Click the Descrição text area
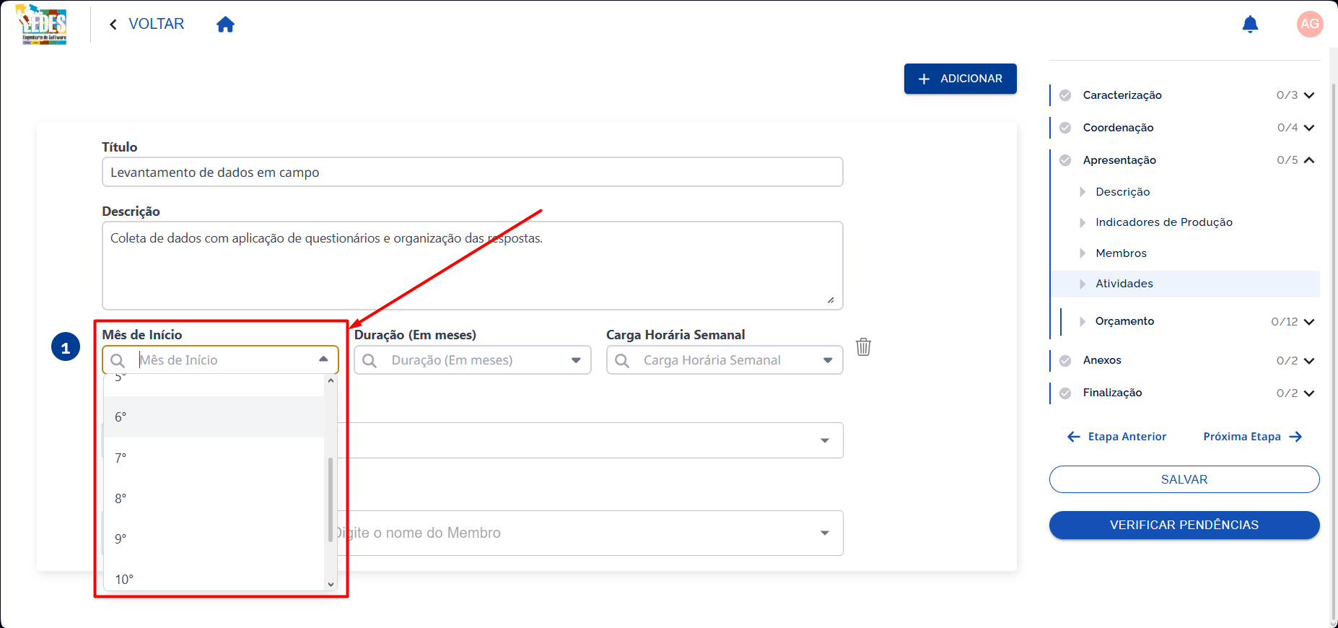Image resolution: width=1338 pixels, height=628 pixels. pos(472,266)
